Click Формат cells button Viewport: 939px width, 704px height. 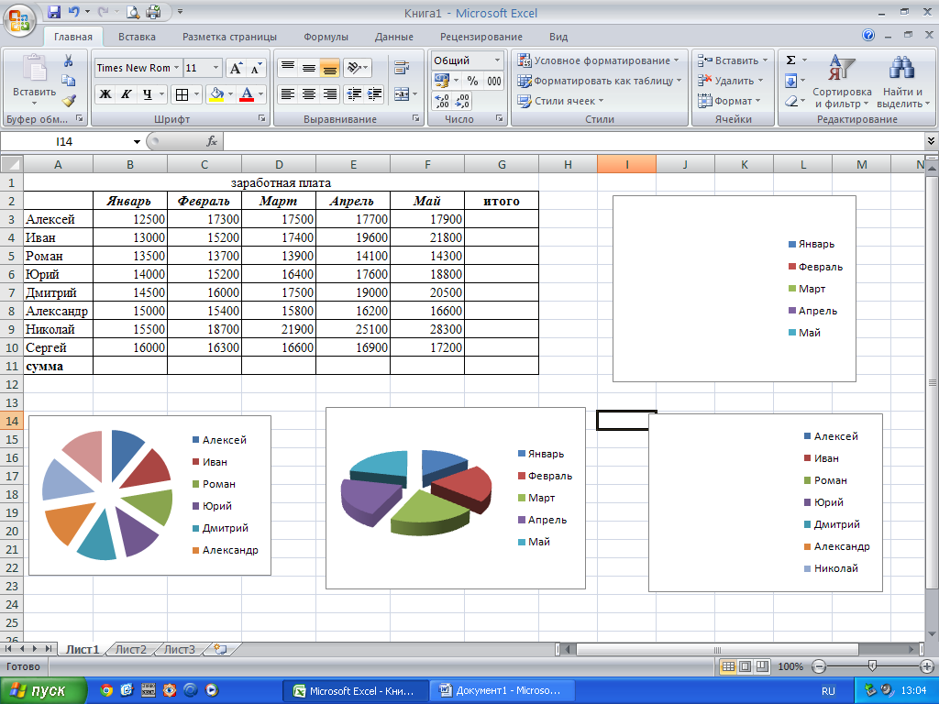coord(729,101)
